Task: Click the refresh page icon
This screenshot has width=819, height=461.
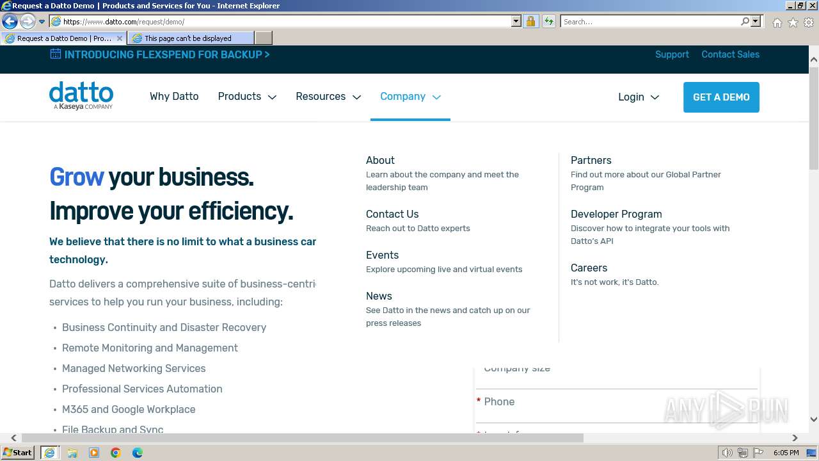Action: [x=548, y=22]
